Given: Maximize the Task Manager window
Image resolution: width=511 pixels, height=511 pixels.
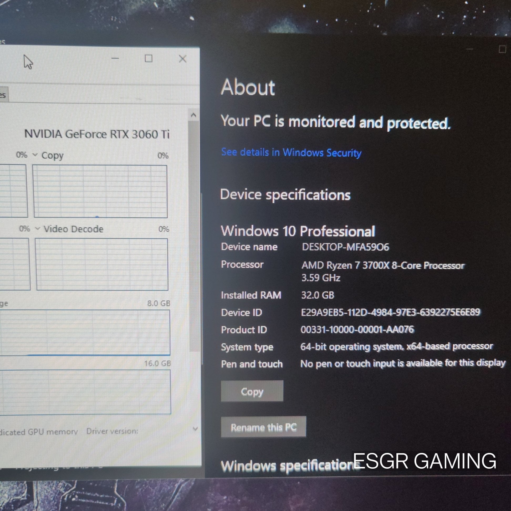Looking at the screenshot, I should 149,58.
